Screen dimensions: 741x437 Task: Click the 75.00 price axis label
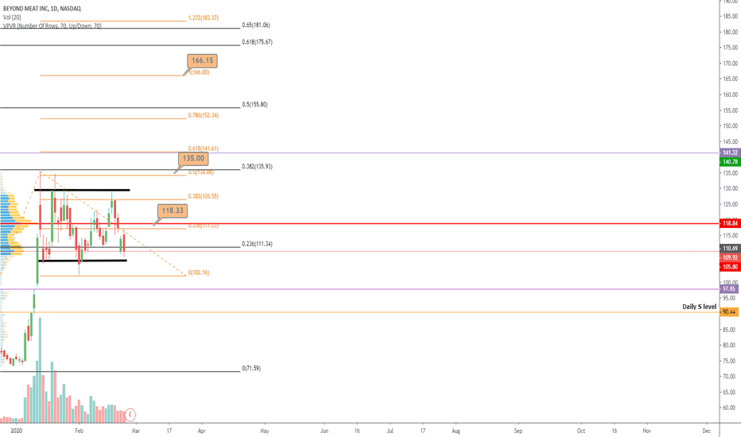pos(730,361)
